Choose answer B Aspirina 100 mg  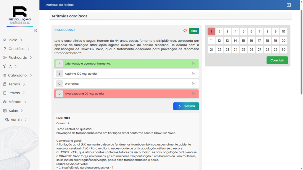coord(81,74)
